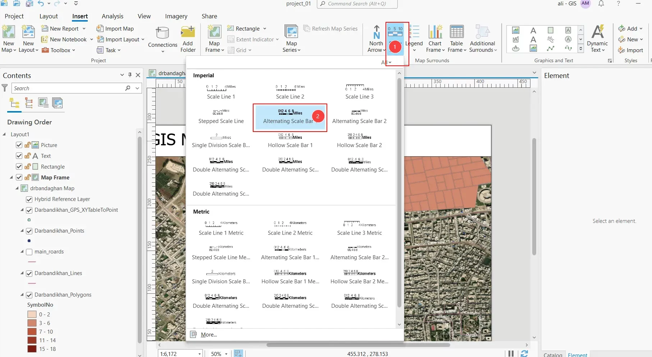Open the help question mark
Viewport: 652px width, 357px height.
[618, 4]
